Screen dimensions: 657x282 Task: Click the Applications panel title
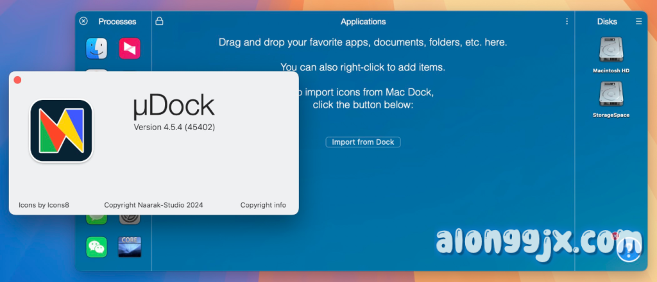coord(363,21)
